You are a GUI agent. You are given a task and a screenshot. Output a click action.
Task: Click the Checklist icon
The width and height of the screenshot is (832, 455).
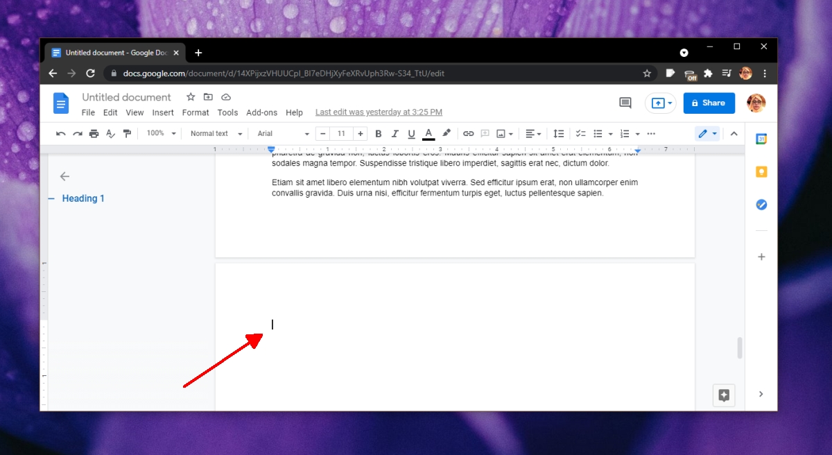(x=581, y=133)
